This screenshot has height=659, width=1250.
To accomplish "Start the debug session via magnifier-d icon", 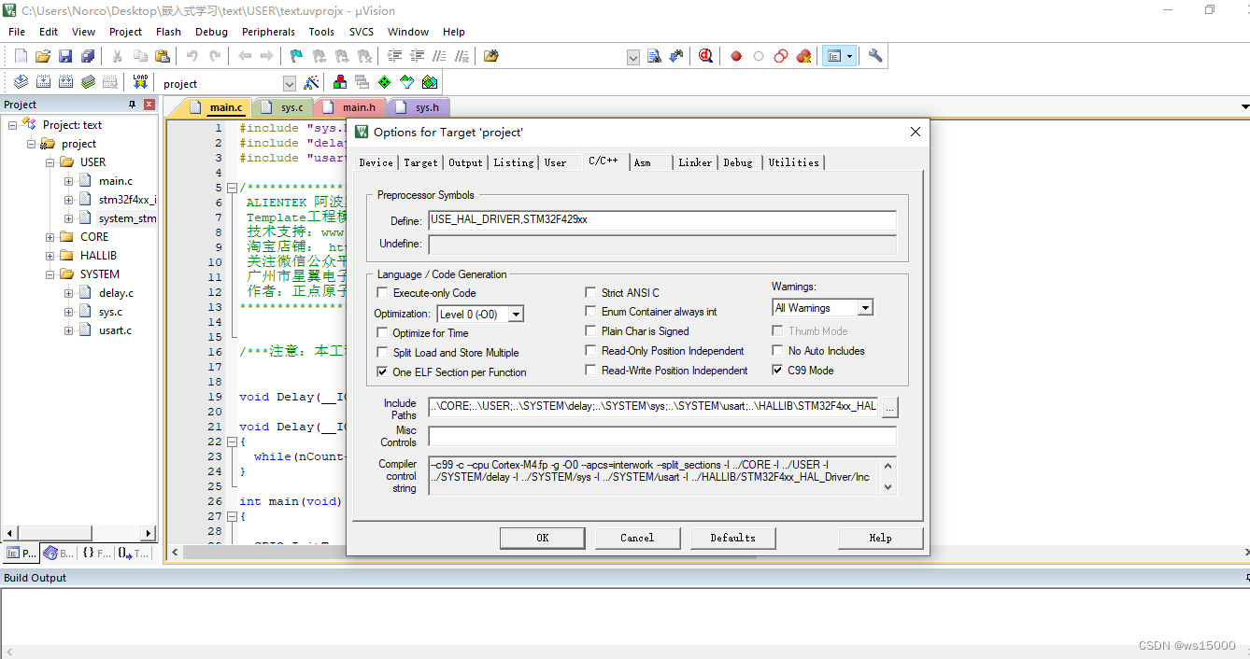I will tap(705, 56).
